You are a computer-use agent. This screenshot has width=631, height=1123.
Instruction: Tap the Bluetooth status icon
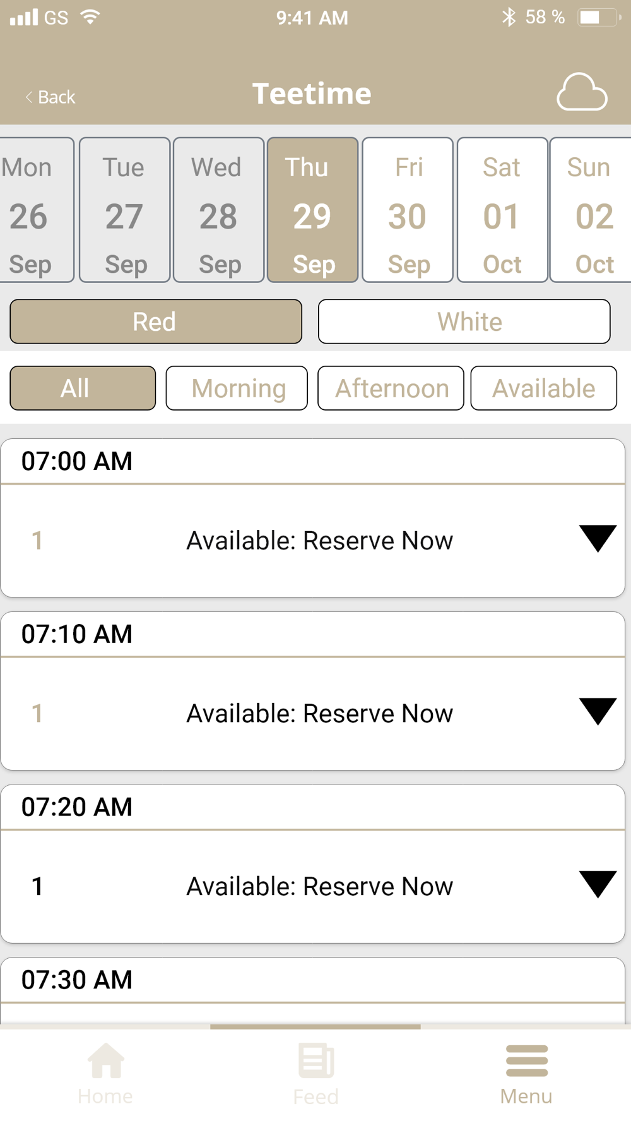(509, 17)
